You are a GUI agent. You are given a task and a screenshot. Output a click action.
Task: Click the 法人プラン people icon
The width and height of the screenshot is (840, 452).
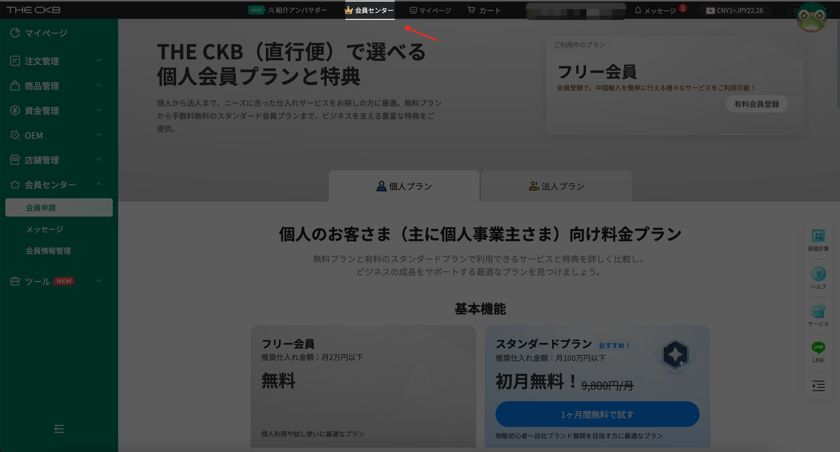[534, 186]
